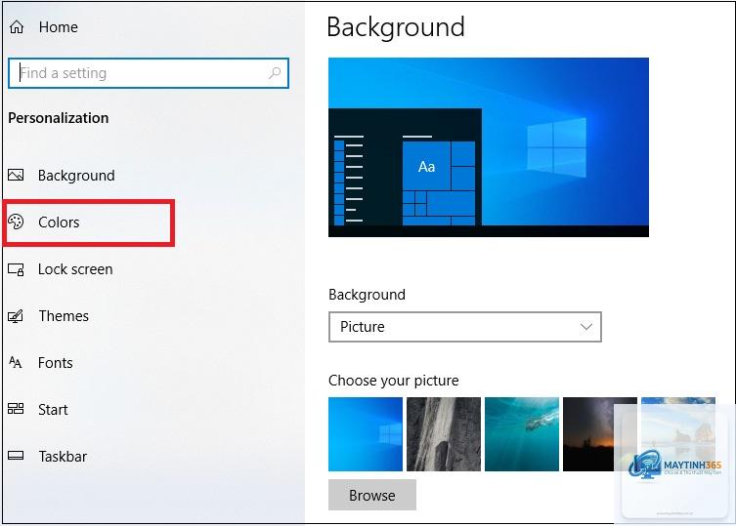This screenshot has width=736, height=526.
Task: Open the Fonts section
Action: [56, 363]
